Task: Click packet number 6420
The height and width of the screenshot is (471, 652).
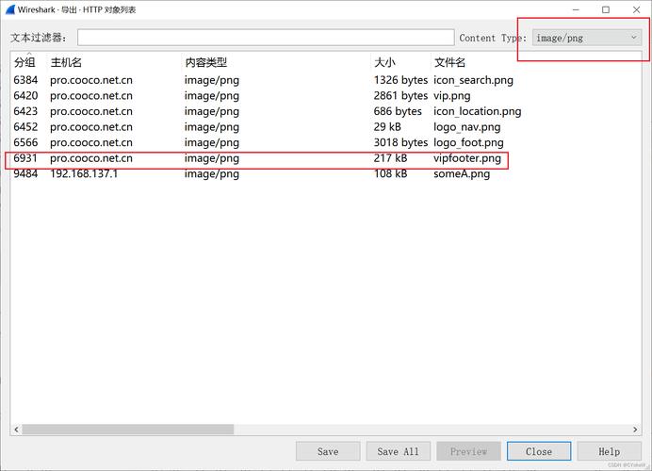Action: click(25, 96)
